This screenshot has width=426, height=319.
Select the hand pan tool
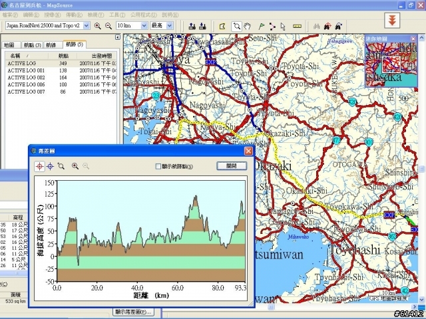pos(247,27)
